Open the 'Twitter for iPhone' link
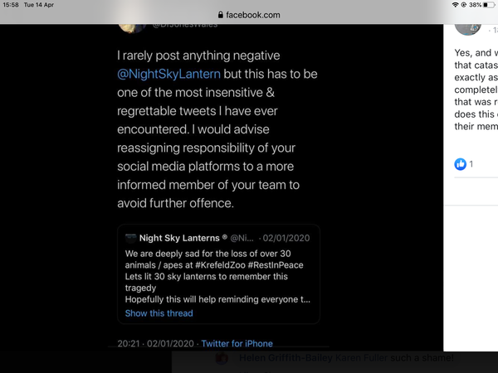The image size is (498, 373). click(237, 343)
